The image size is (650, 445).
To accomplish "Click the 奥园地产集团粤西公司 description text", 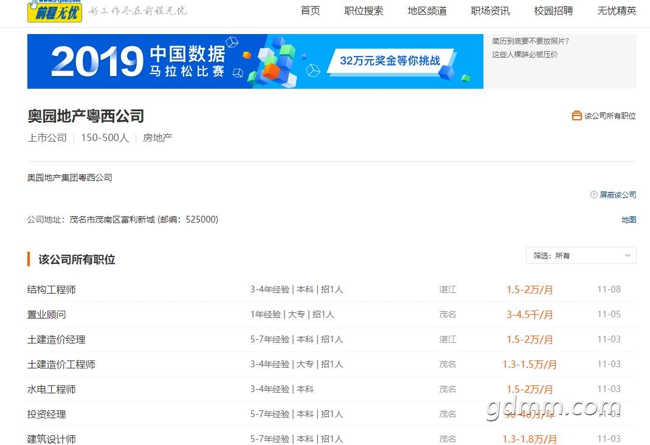I will coord(70,178).
